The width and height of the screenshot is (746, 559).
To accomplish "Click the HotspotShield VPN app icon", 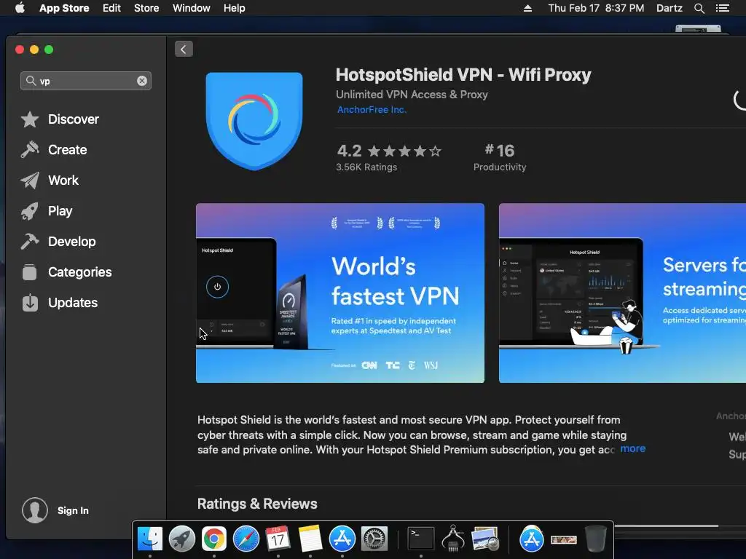I will pyautogui.click(x=254, y=121).
